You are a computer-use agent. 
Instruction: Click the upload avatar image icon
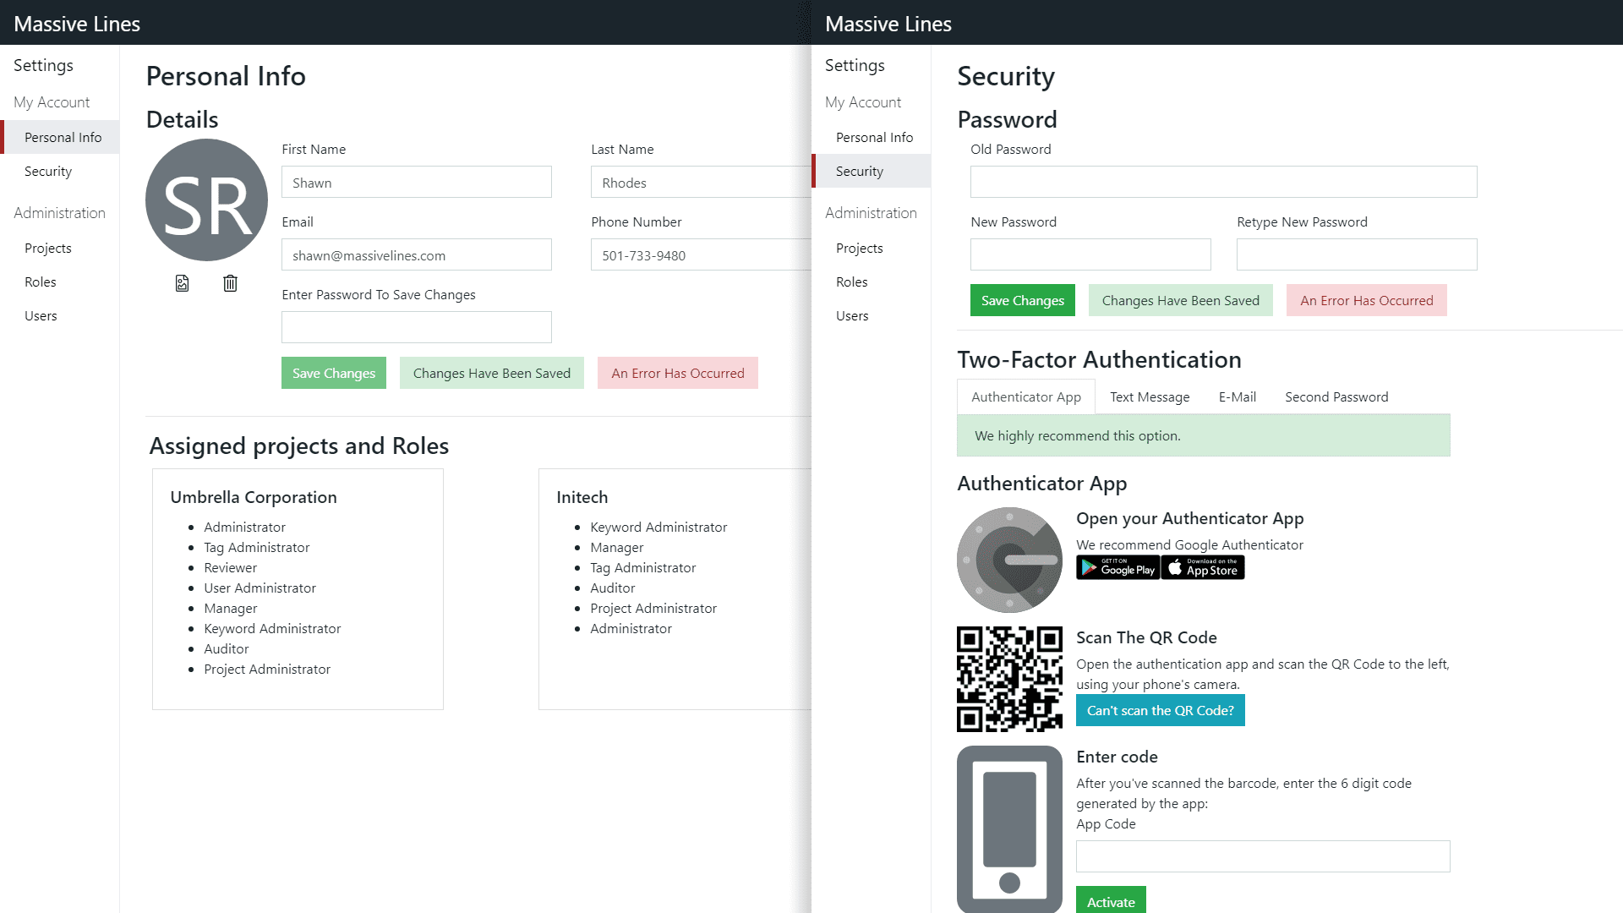click(x=182, y=283)
